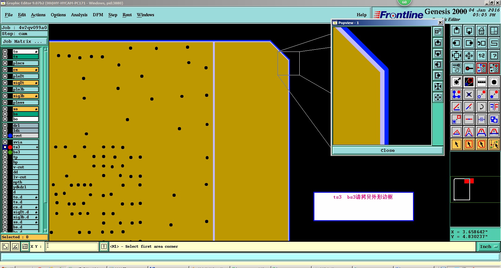Toggle the checkbox for layer plnss

pos(5,102)
